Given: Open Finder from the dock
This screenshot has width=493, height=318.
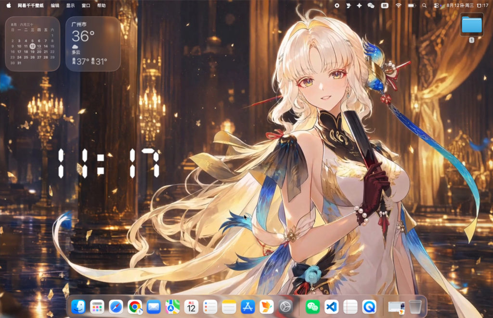Looking at the screenshot, I should click(78, 306).
